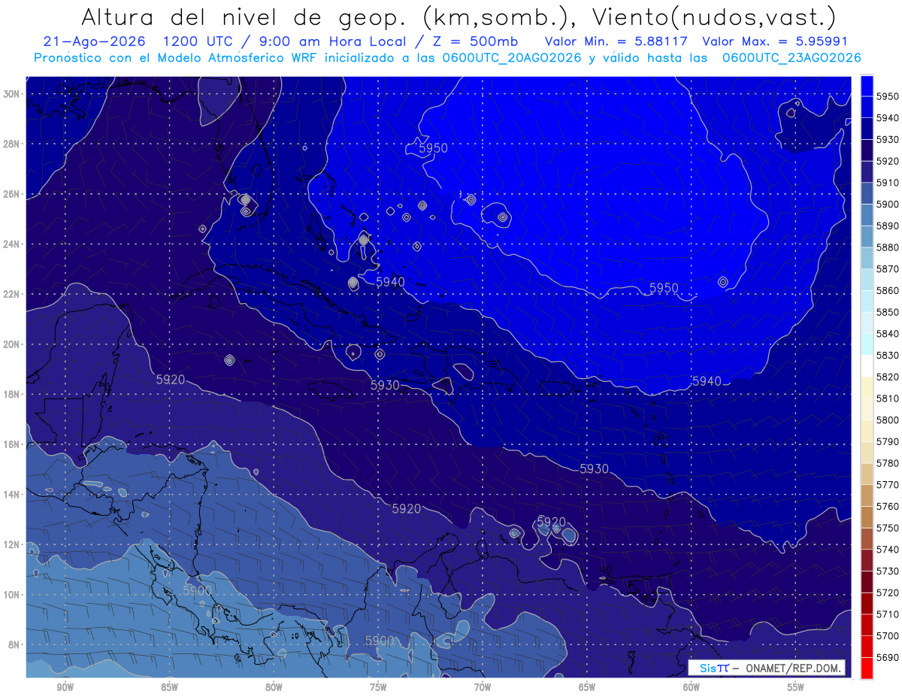The width and height of the screenshot is (902, 697).
Task: Click the 5740 value in the color legend
Action: coord(887,550)
